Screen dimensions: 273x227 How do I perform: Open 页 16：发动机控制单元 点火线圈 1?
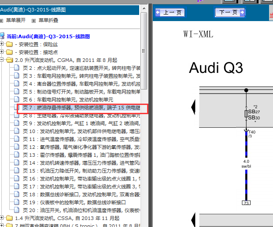coord(81,179)
